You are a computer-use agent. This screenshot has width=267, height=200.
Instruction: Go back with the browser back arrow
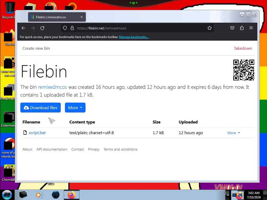click(23, 28)
